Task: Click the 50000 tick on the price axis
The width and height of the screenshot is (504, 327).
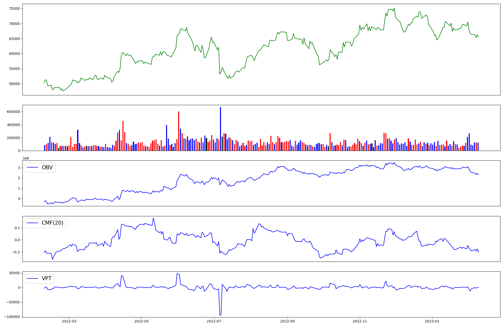Action: click(14, 84)
